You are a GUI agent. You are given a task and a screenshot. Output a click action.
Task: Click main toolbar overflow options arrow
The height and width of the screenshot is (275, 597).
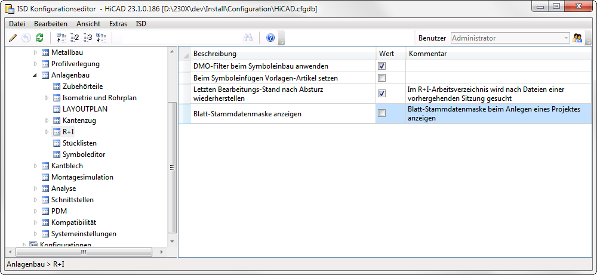282,39
